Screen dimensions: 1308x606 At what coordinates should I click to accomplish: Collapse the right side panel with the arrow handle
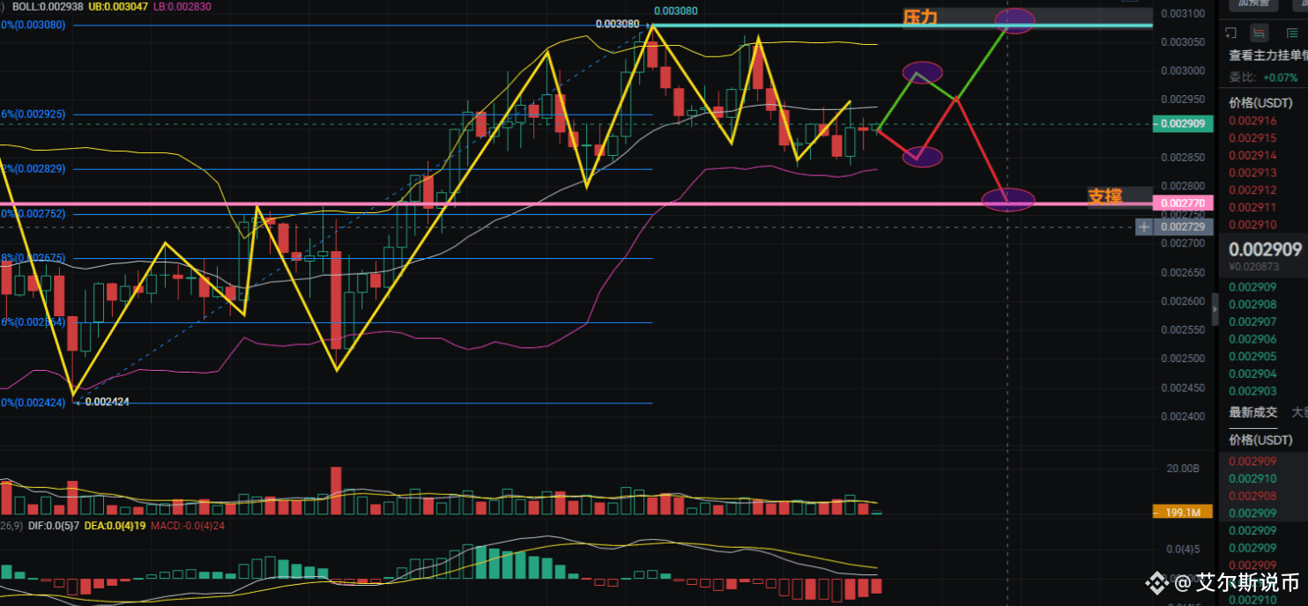pos(1215,309)
